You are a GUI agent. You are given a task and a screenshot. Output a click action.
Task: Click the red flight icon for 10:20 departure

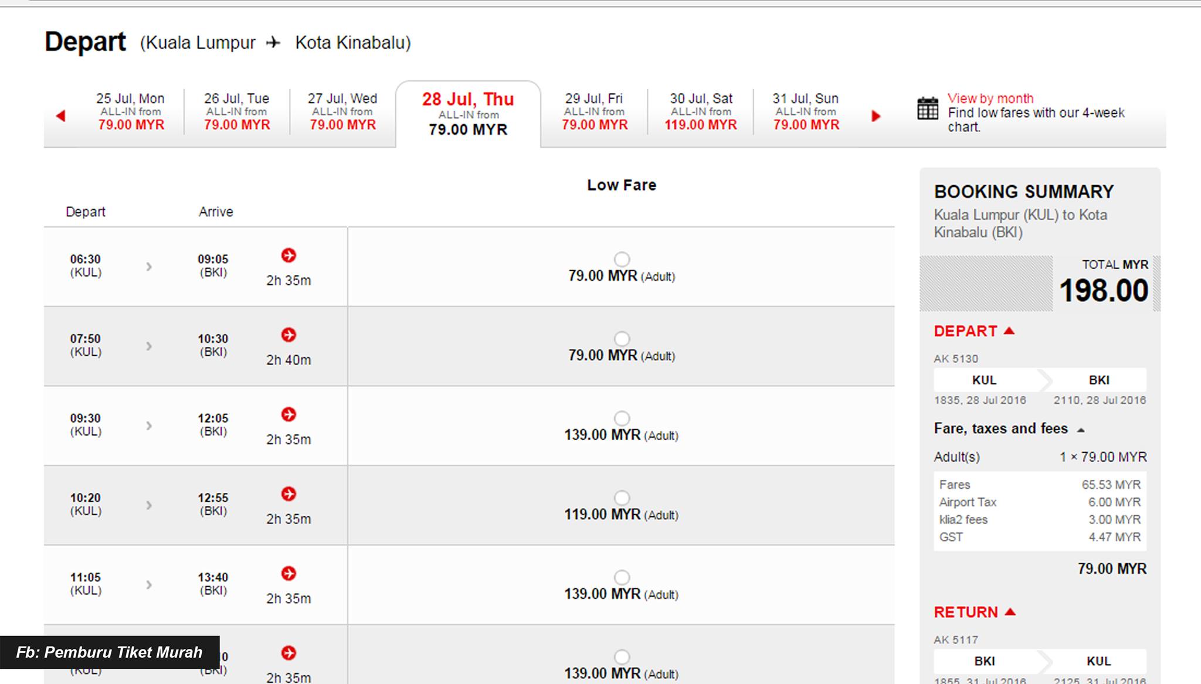[x=289, y=494]
